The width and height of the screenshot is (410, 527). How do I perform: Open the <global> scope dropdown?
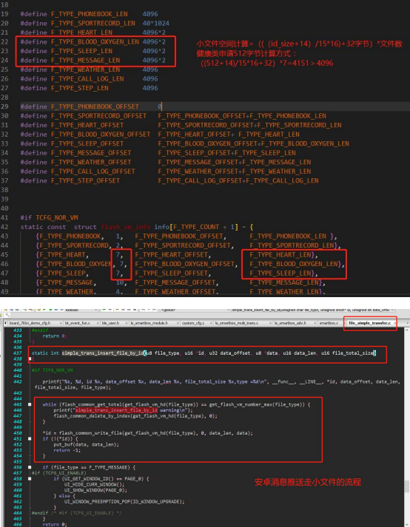(195, 310)
